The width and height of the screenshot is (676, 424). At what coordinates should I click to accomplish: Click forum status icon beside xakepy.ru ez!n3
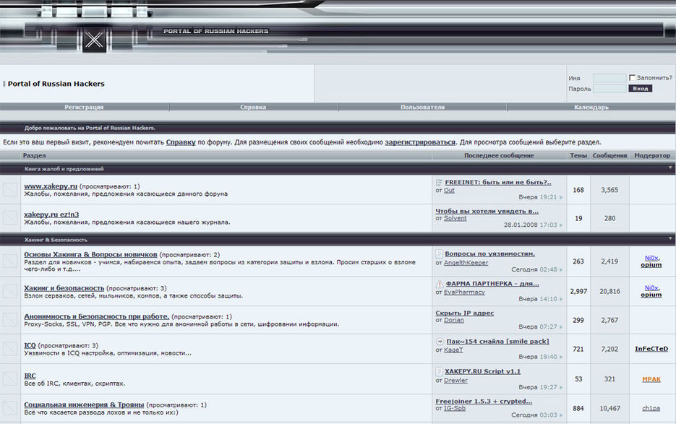click(10, 218)
